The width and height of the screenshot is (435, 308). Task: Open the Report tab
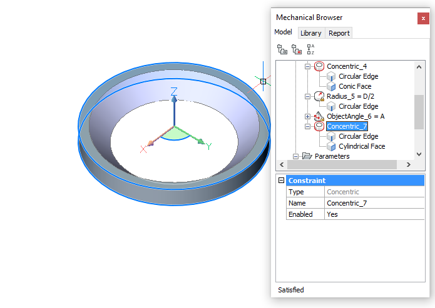click(x=339, y=33)
